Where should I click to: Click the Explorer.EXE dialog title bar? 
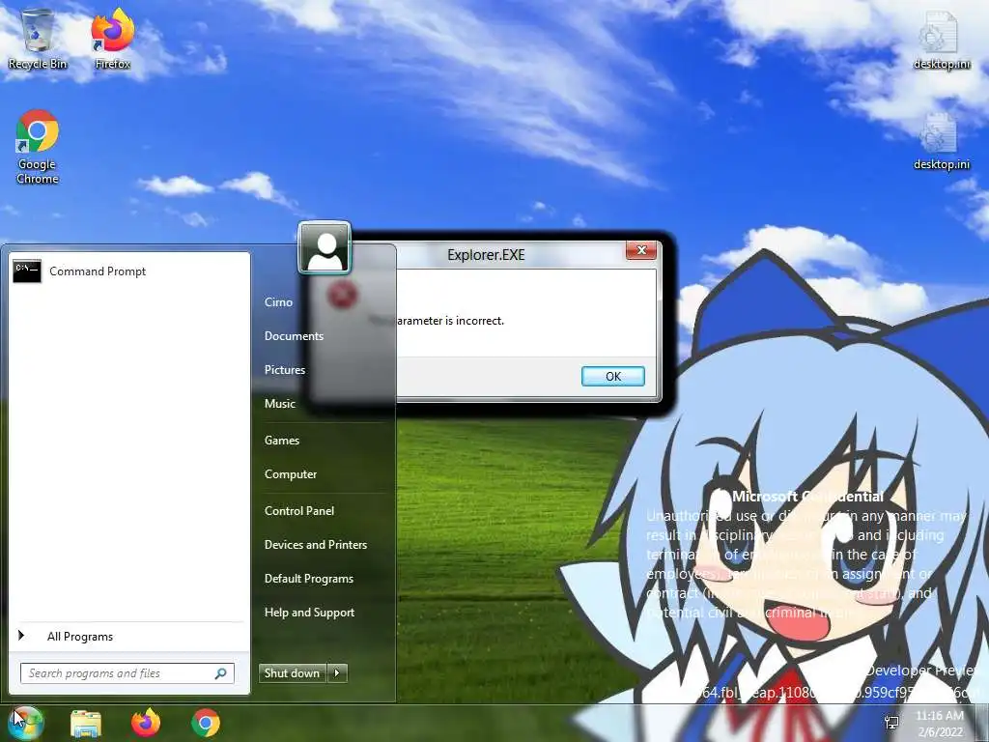coord(486,255)
